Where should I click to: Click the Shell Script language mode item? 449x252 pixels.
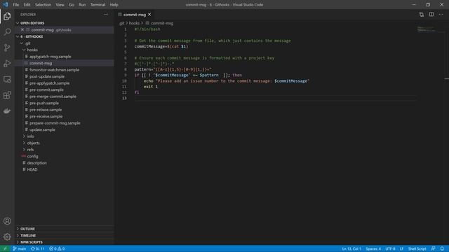coord(417,248)
